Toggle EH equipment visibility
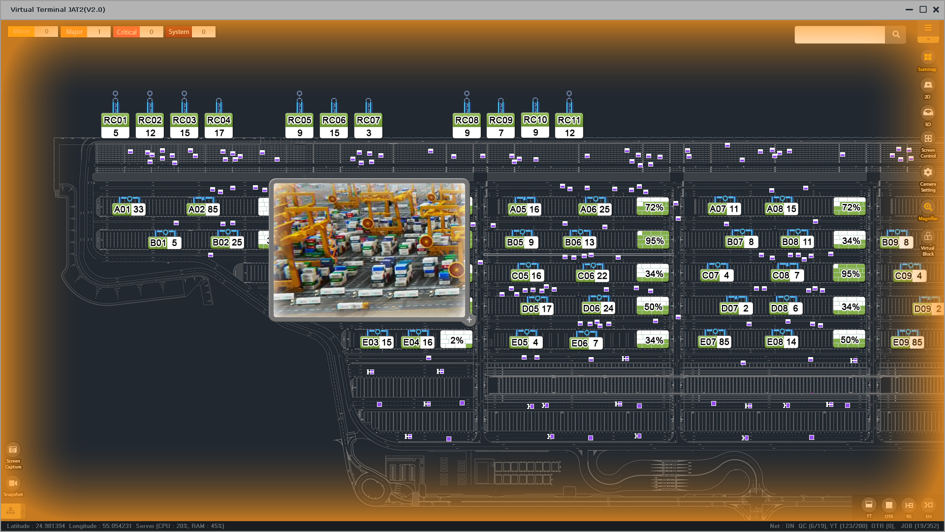Image resolution: width=945 pixels, height=532 pixels. coord(928,505)
